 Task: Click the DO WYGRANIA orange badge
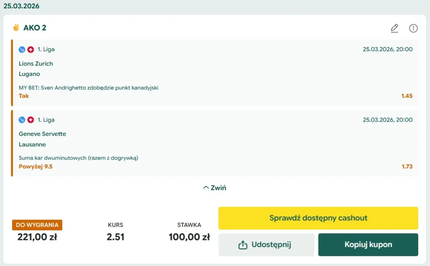click(37, 225)
